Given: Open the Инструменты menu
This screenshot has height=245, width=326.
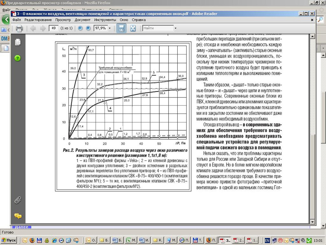Looking at the screenshot, I should [x=105, y=20].
